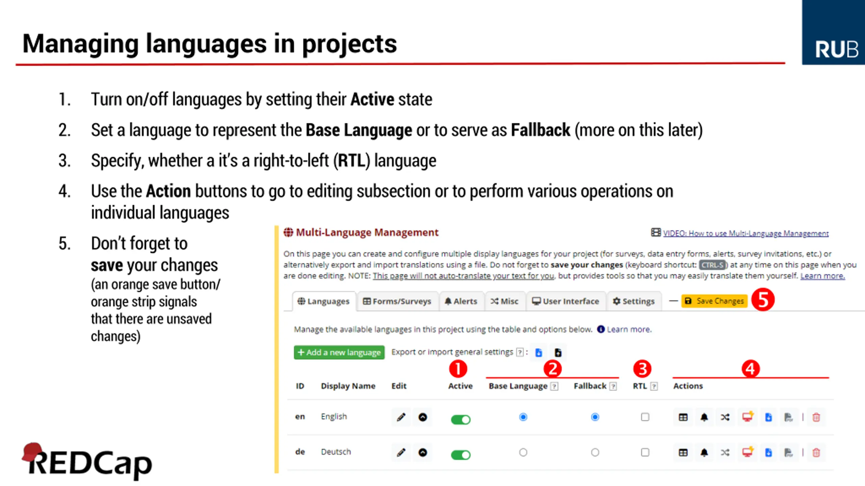
Task: Click the orange Save Changes button
Action: tap(714, 301)
